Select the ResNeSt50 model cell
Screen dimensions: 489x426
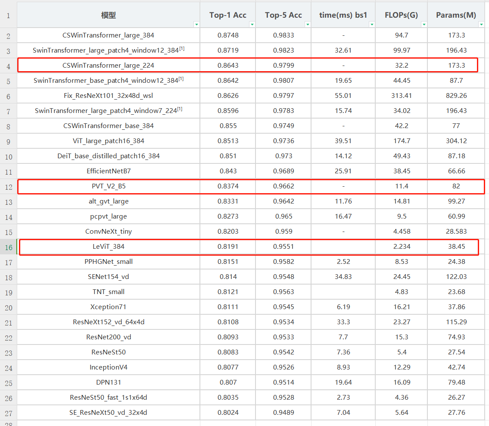pyautogui.click(x=109, y=352)
